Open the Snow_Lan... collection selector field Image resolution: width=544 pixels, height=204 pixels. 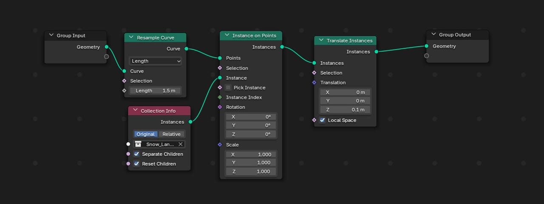(159, 144)
